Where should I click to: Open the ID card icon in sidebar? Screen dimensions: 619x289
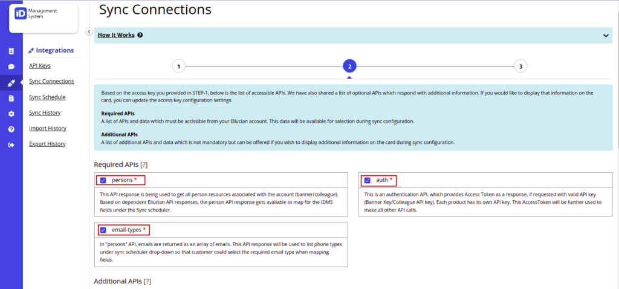pos(11,51)
